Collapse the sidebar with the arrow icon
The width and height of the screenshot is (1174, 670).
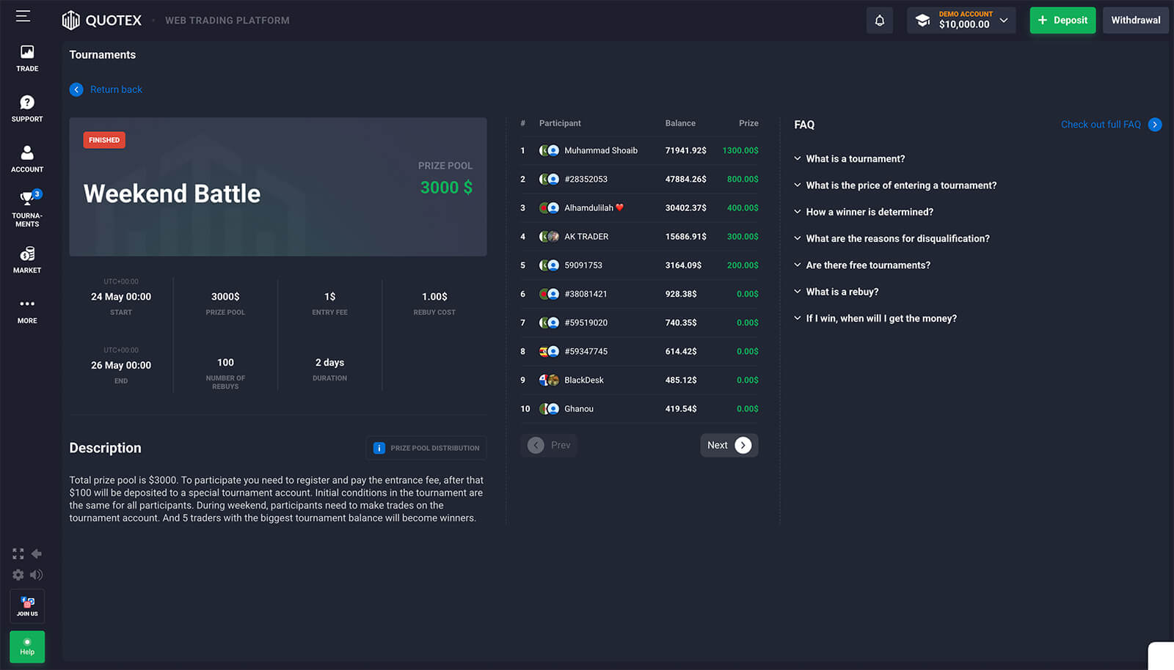click(36, 553)
